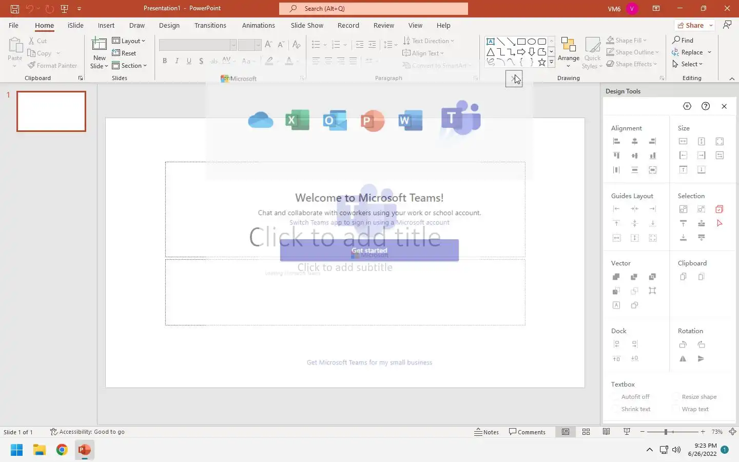
Task: Click Dock to left edge icon
Action: pyautogui.click(x=616, y=344)
